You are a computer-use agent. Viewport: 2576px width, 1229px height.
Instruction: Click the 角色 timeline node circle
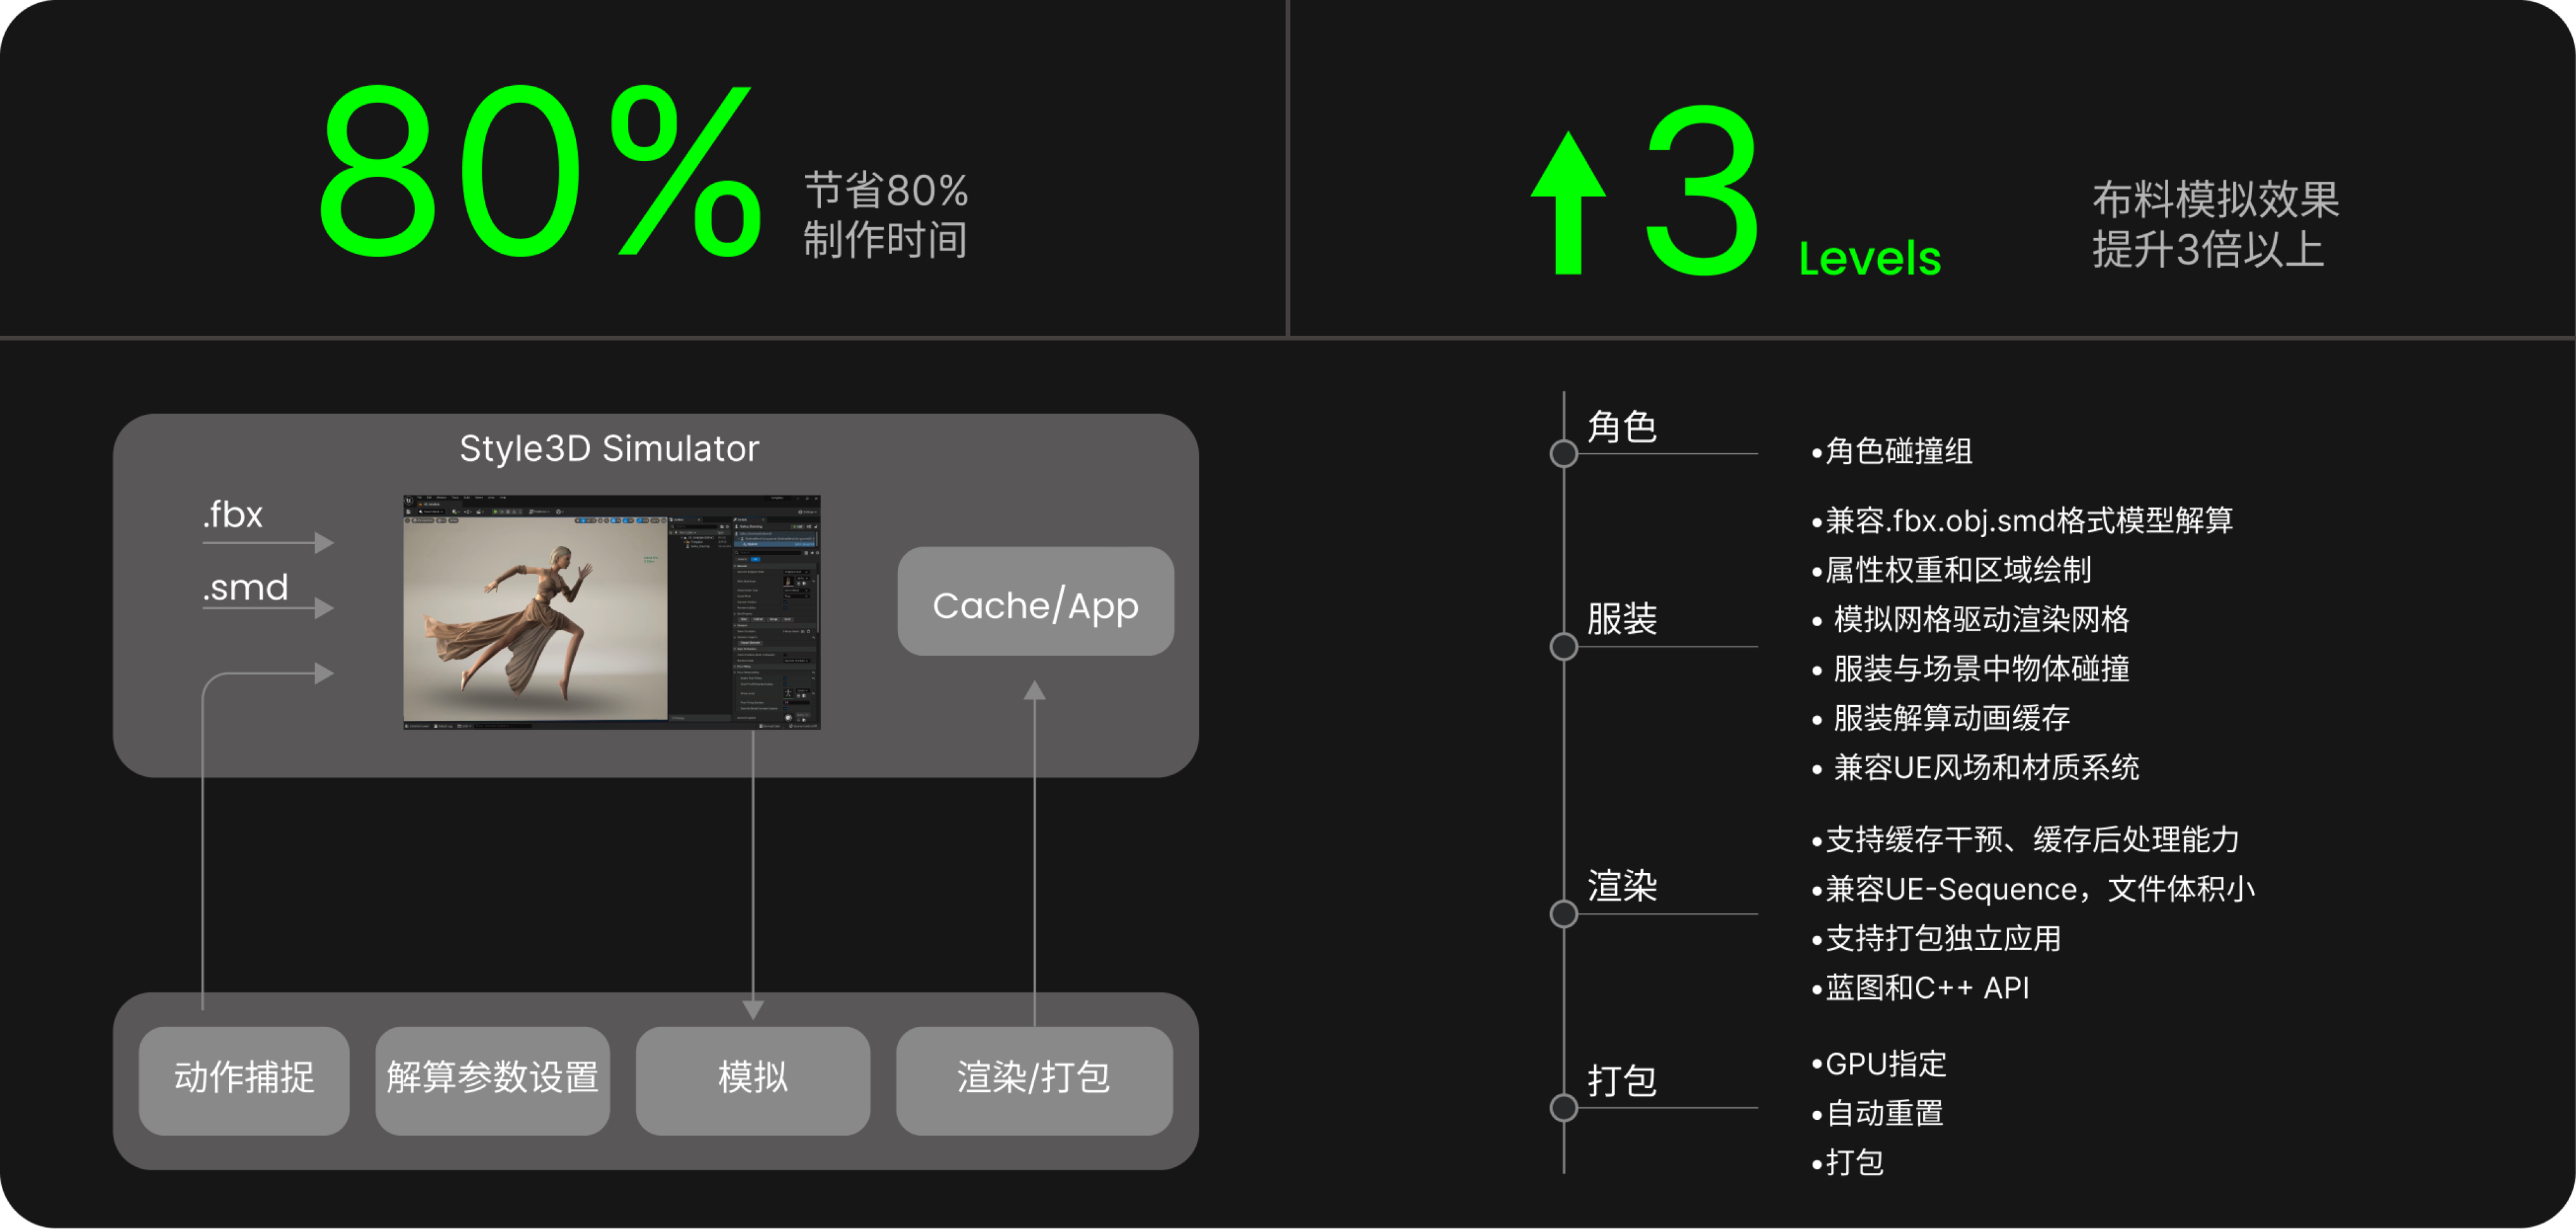tap(1564, 454)
